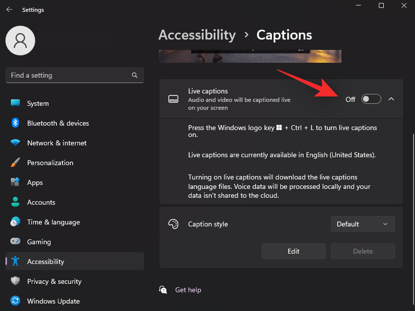This screenshot has height=311, width=415.
Task: Click the Delete button
Action: click(x=363, y=251)
